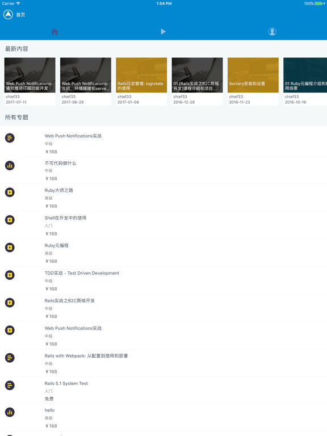Tap chart icon beside 不写代码做什么
The image size is (327, 436).
(x=10, y=165)
